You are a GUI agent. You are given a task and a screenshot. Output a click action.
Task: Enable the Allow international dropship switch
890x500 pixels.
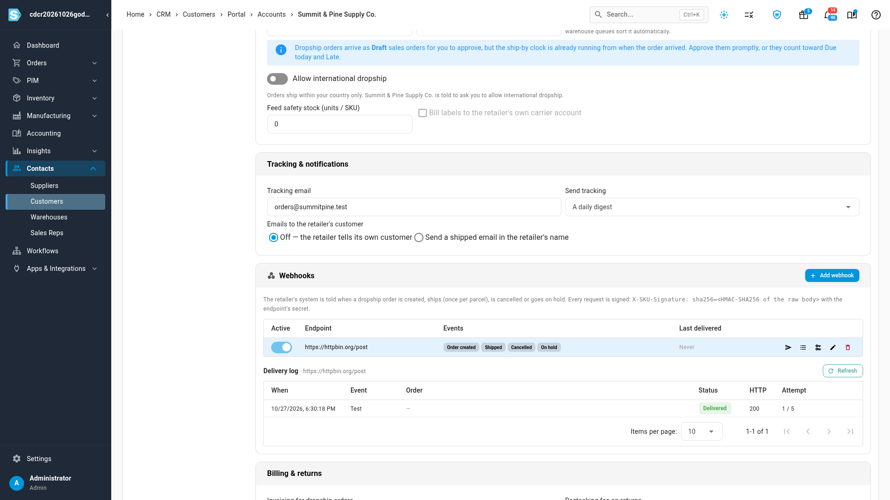pyautogui.click(x=277, y=79)
